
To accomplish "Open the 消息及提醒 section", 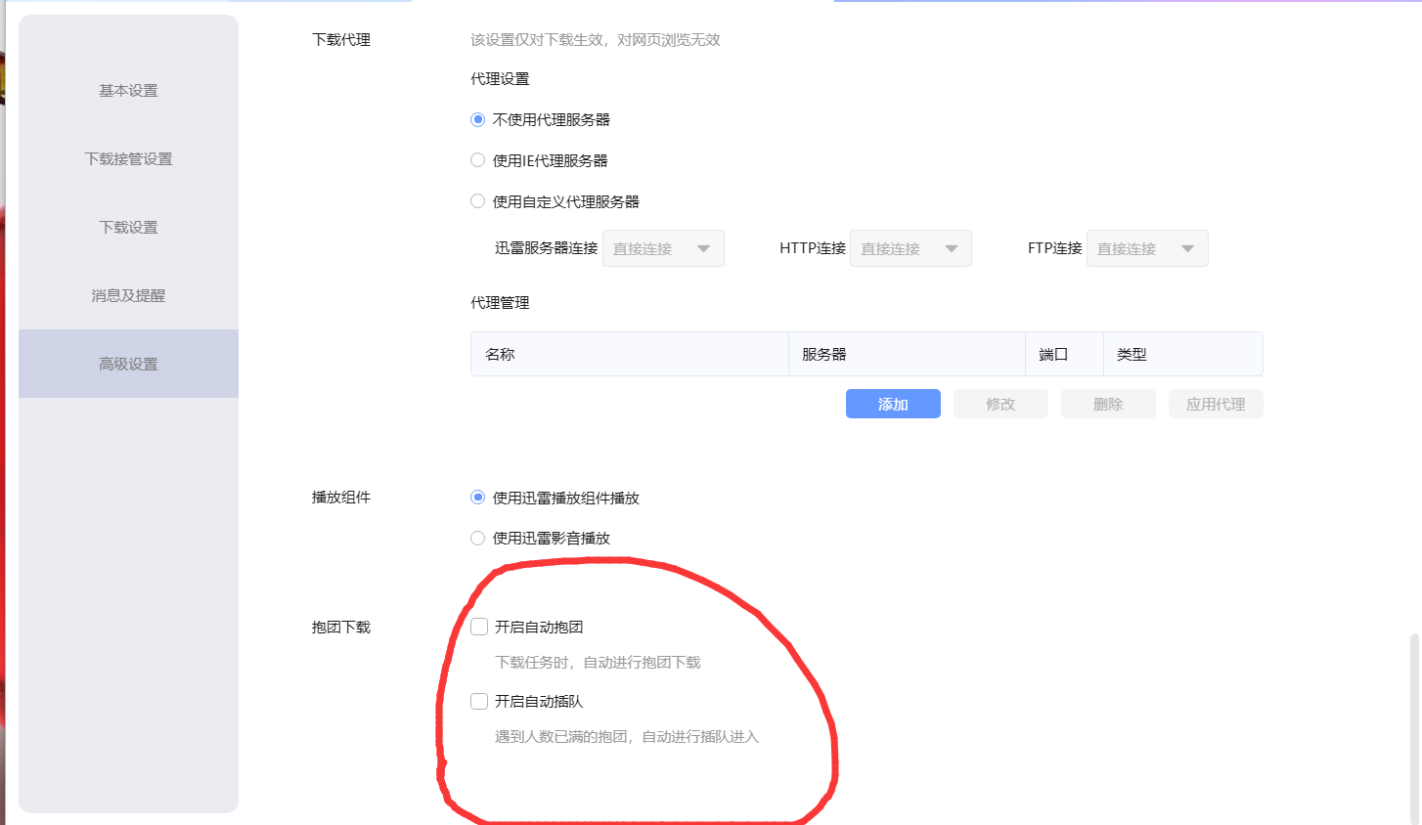I will [128, 295].
